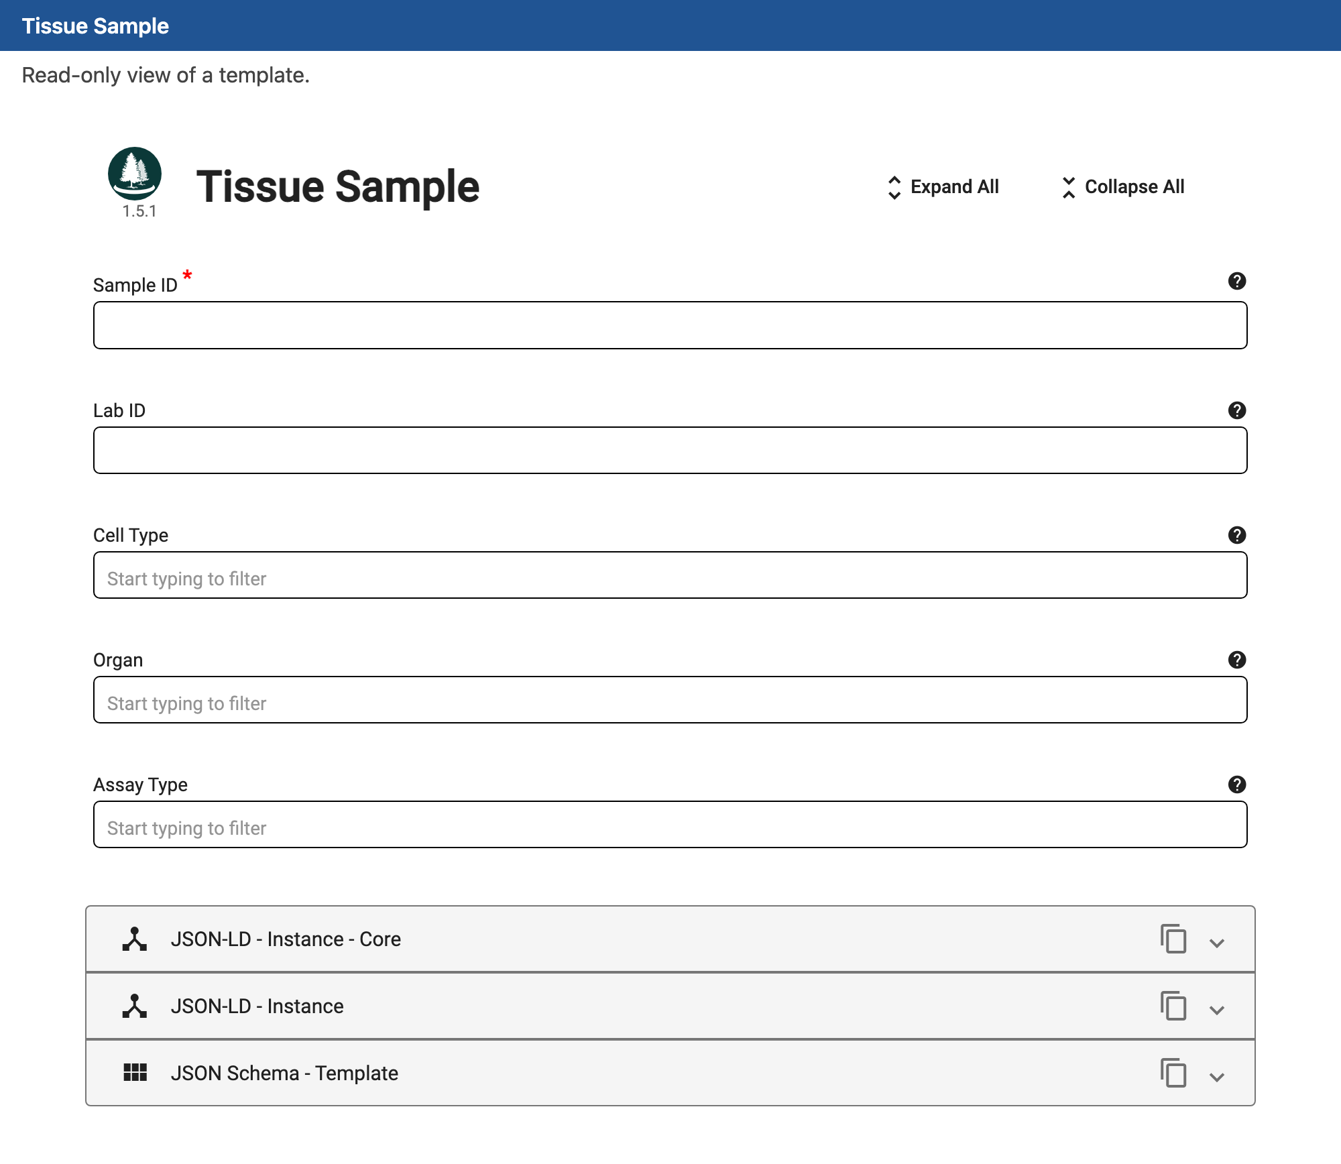
Task: Click the JSON-LD - Instance - Core label
Action: point(286,939)
